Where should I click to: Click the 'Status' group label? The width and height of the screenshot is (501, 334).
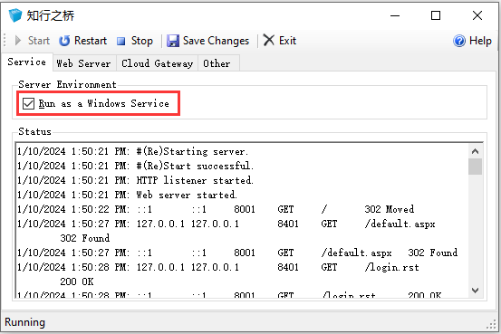coord(34,131)
